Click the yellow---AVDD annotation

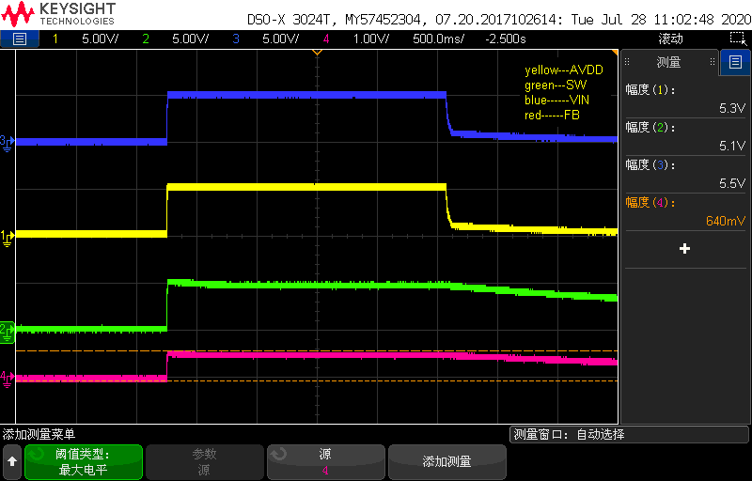pos(564,70)
